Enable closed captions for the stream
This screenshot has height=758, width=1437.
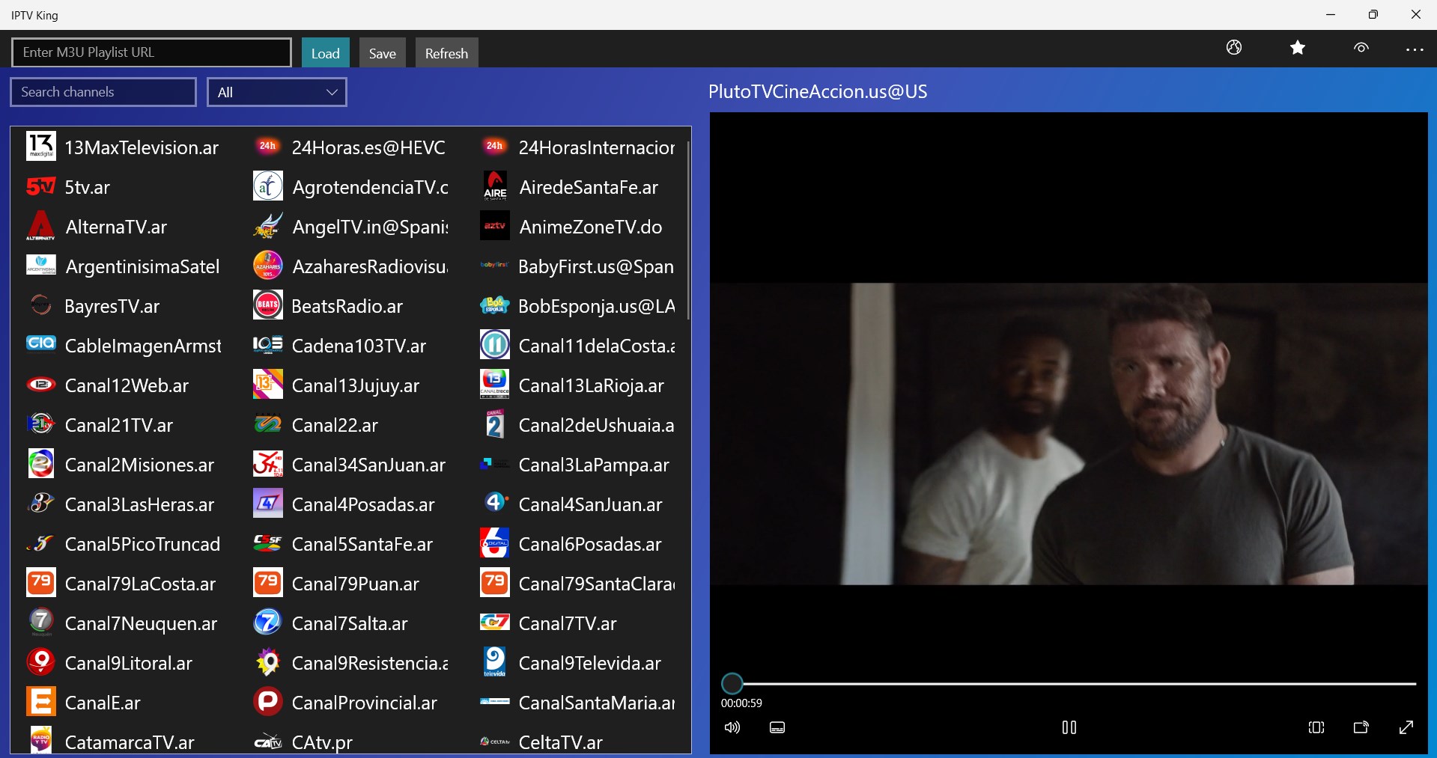click(x=777, y=727)
